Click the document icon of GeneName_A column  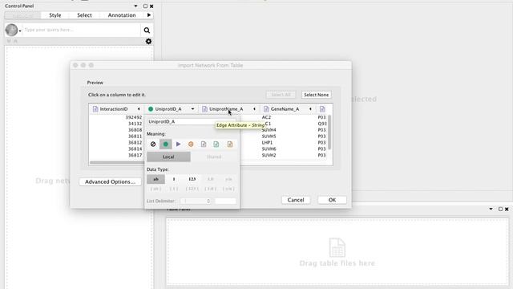[x=266, y=109]
